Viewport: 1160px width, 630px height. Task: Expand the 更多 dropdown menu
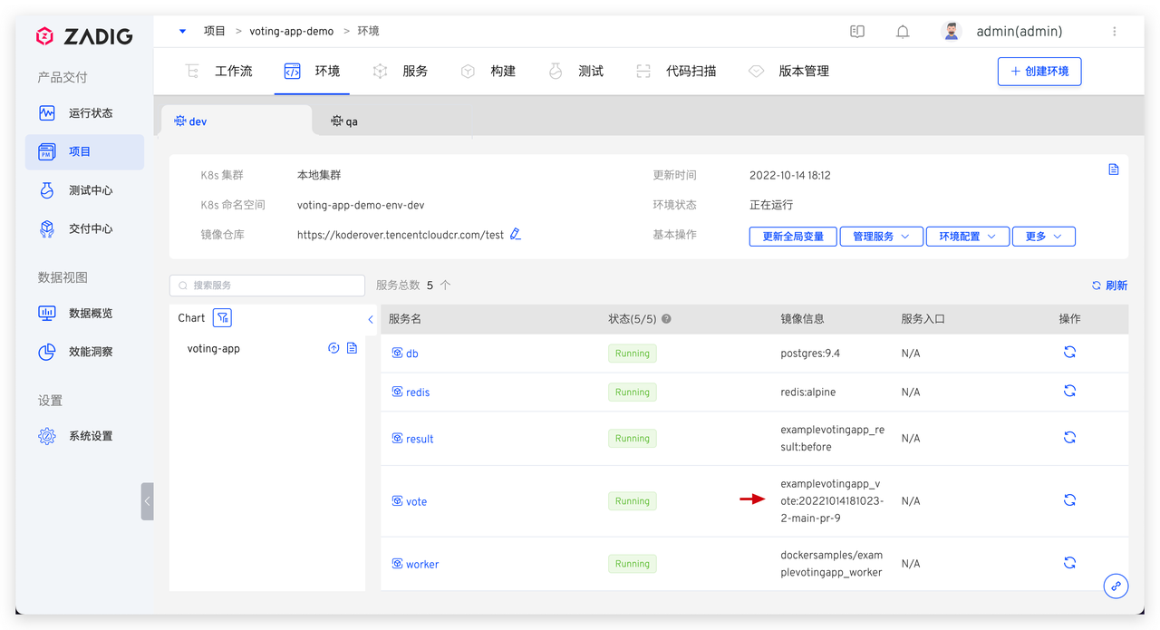point(1043,236)
